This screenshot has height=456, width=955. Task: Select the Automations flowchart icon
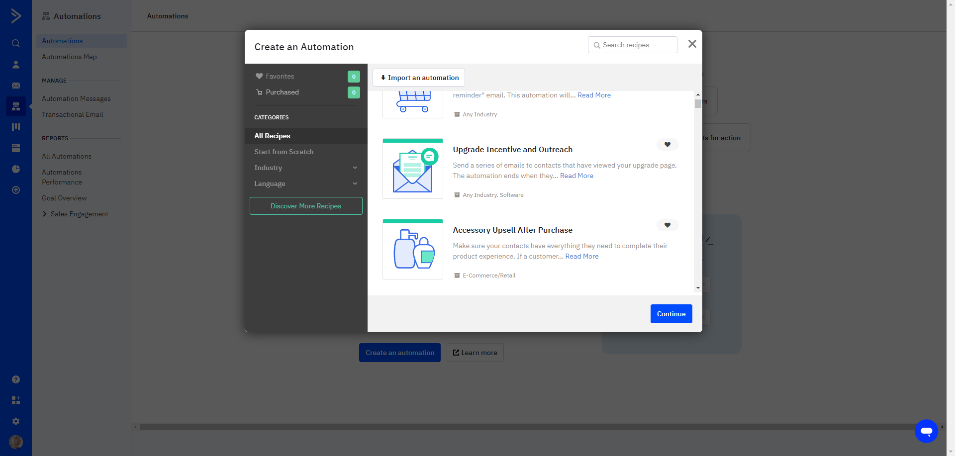(15, 106)
